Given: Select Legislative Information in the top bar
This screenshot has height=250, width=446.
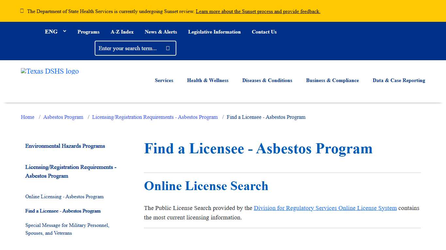Looking at the screenshot, I should click(214, 32).
